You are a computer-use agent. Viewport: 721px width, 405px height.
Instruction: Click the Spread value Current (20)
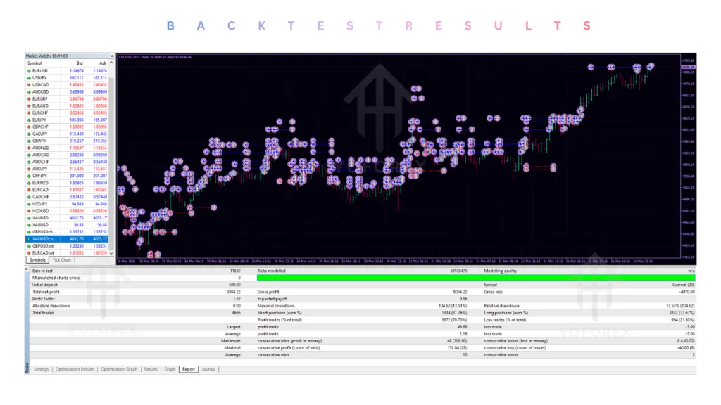tap(683, 285)
